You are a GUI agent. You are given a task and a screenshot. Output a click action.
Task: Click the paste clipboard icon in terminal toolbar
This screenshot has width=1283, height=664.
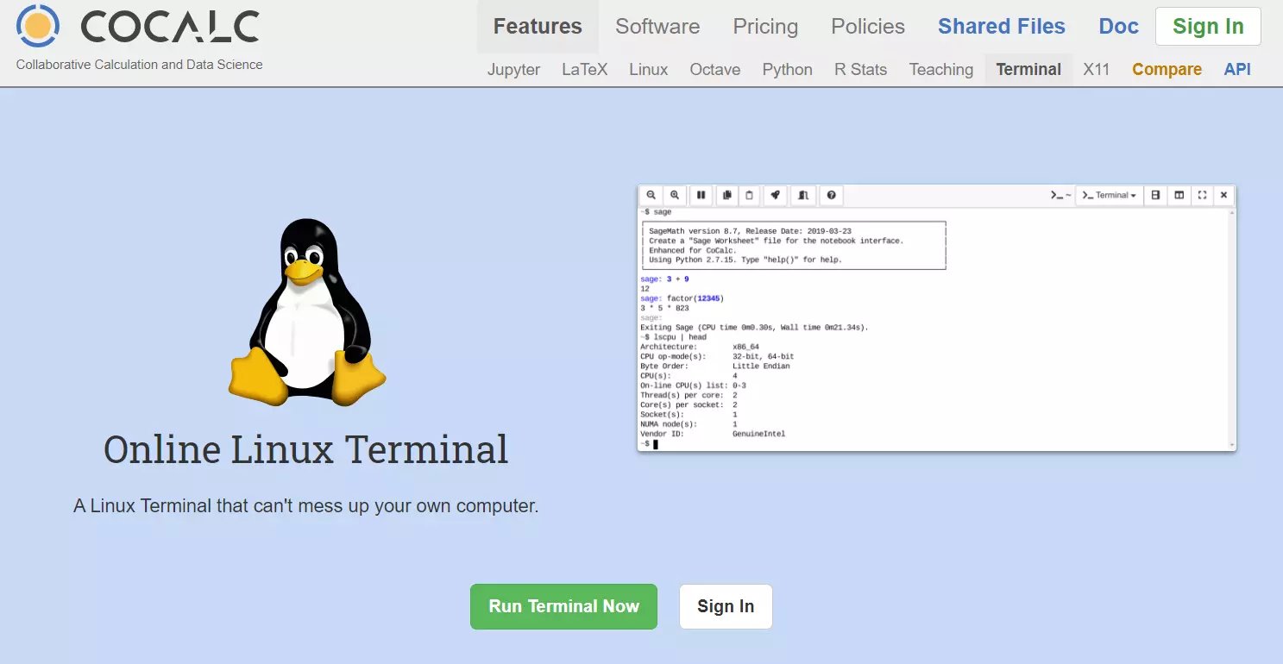[749, 196]
